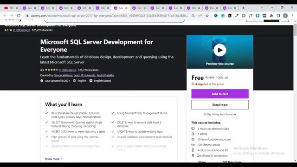Go back using the browser back arrow
Screen dimensions: 297x167
[5, 16]
